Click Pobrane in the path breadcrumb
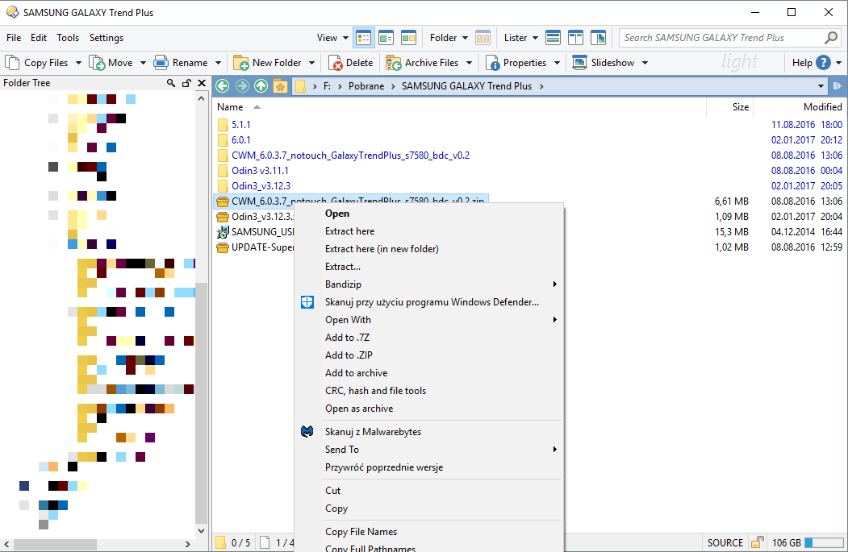Image resolution: width=848 pixels, height=552 pixels. pyautogui.click(x=366, y=86)
